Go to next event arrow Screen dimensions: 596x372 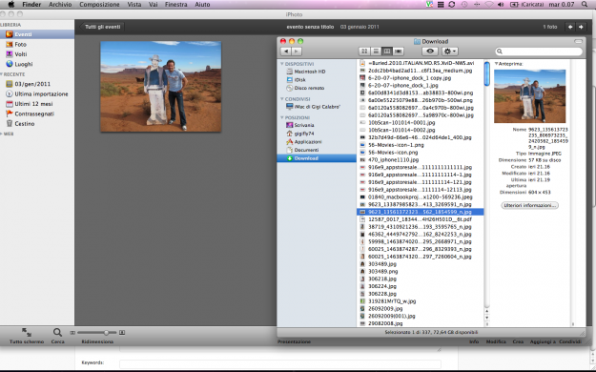point(581,27)
